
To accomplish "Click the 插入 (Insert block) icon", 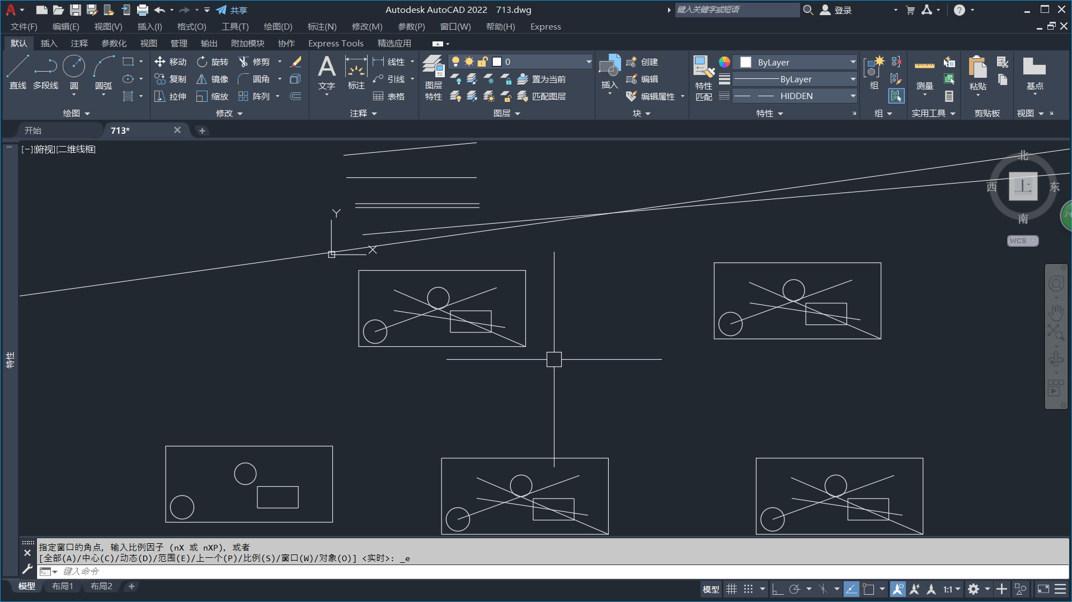I will 609,72.
